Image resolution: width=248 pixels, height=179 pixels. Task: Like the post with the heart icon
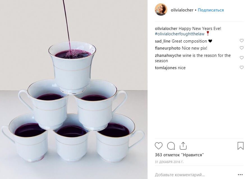tap(159, 146)
